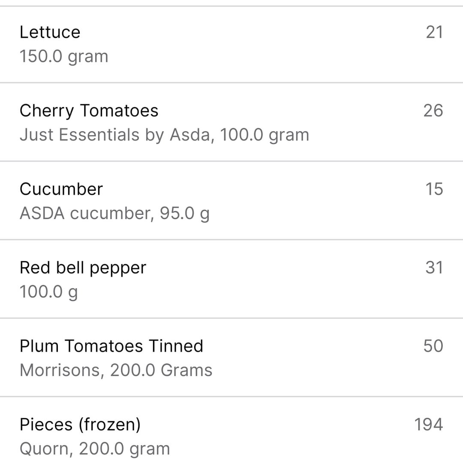
Task: Open the Pieces (frozen) entry
Action: [231, 433]
